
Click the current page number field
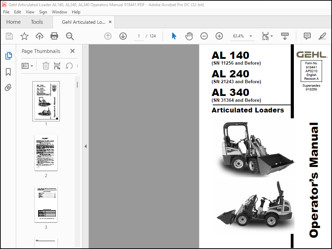(x=139, y=36)
